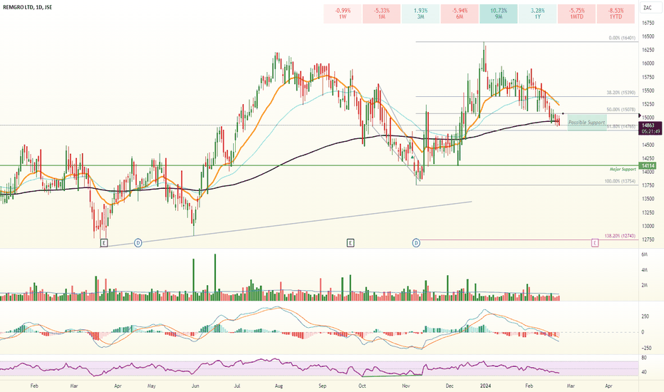Click the 16750 price axis value
The image size is (664, 392).
click(x=648, y=23)
